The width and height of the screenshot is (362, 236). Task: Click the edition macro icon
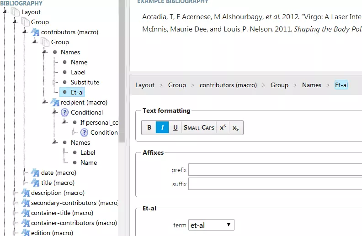[25, 233]
